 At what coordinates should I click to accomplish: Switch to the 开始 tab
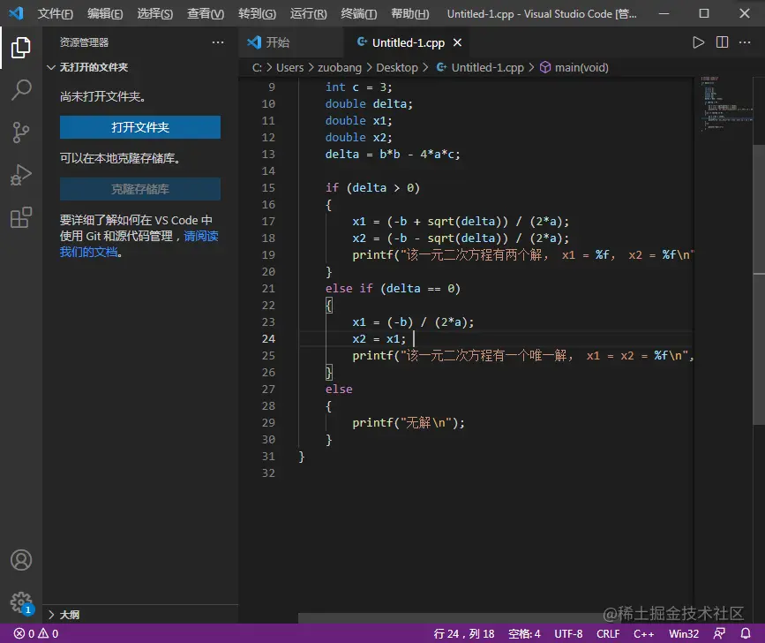pyautogui.click(x=277, y=42)
